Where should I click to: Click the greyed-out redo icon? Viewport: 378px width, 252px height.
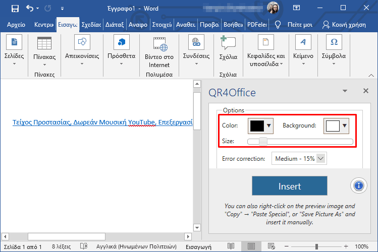47,9
